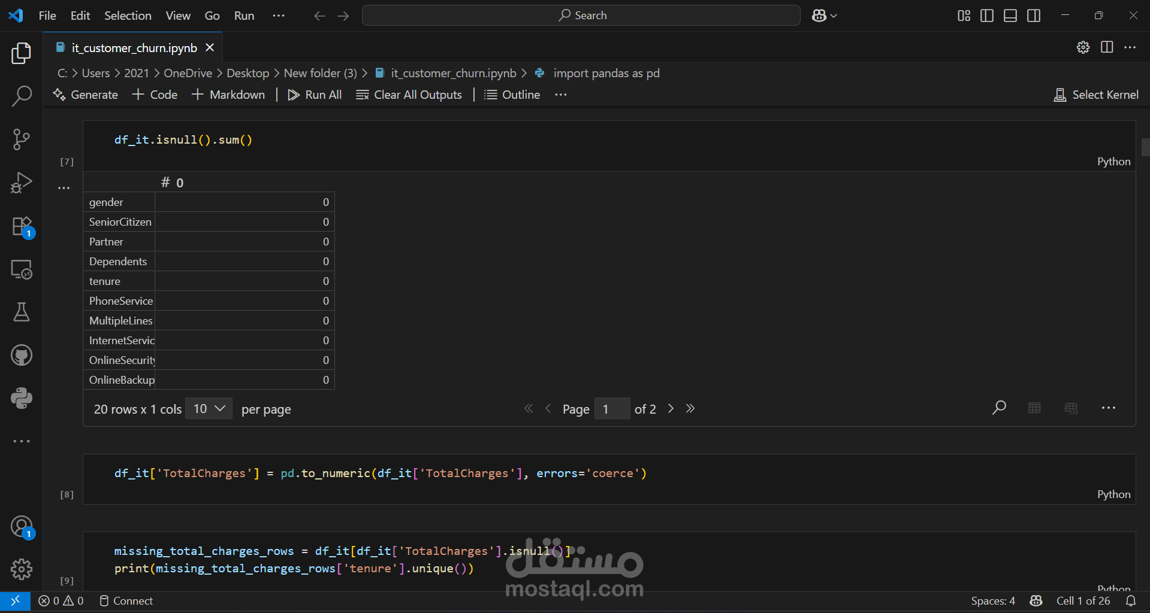Click the page number input field
This screenshot has width=1150, height=613.
click(x=612, y=409)
